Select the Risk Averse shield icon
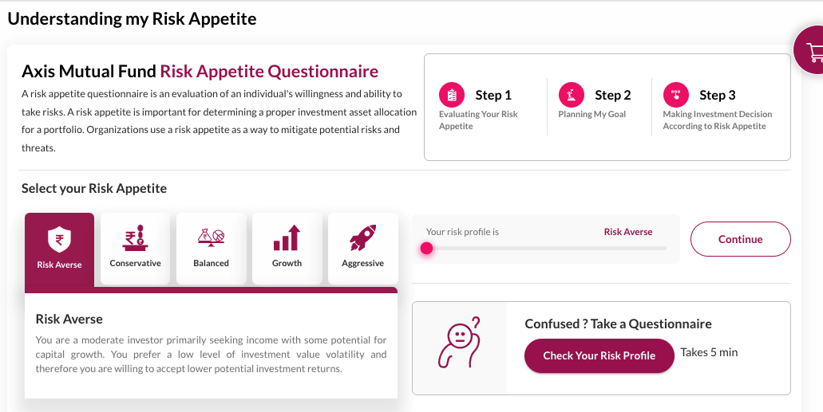Viewport: 823px width, 412px height. tap(59, 238)
